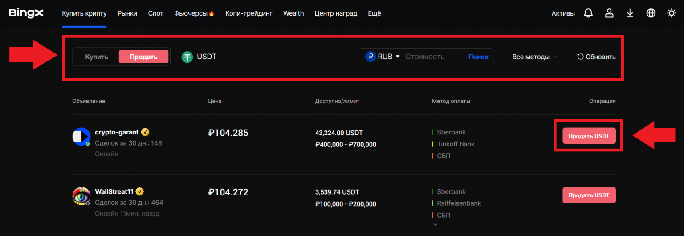Select the Продать toggle option
Image resolution: width=684 pixels, height=236 pixels.
pos(143,57)
